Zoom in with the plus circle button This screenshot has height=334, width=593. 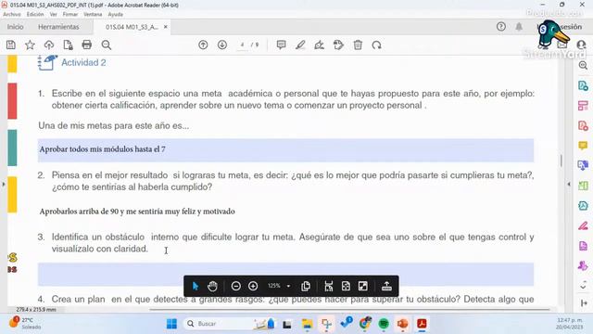[253, 286]
